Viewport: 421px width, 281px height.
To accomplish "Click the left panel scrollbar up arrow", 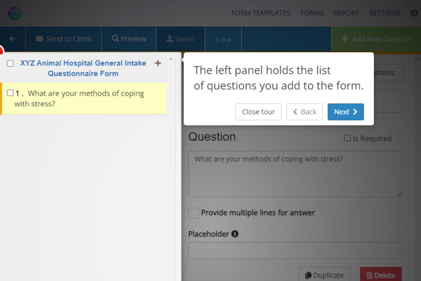I will [x=171, y=58].
